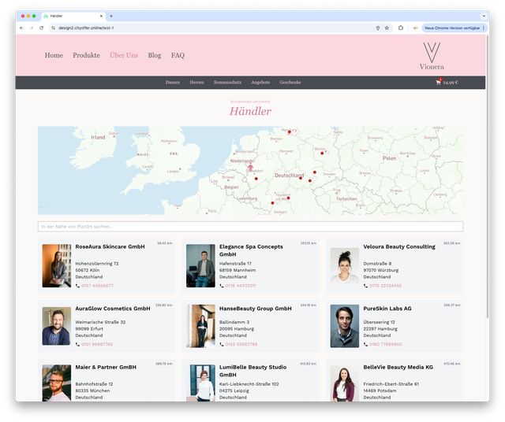Viewport: 505px width, 422px height.
Task: Bookmark this page with the star icon
Action: [387, 28]
